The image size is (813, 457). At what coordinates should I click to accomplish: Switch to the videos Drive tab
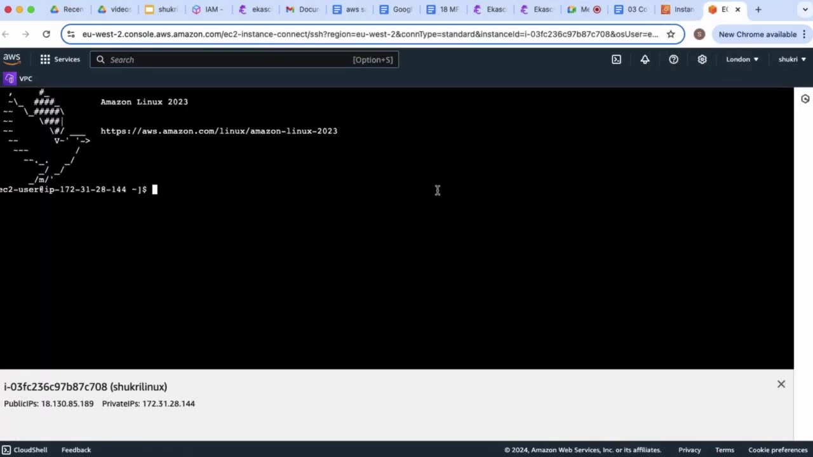click(114, 10)
